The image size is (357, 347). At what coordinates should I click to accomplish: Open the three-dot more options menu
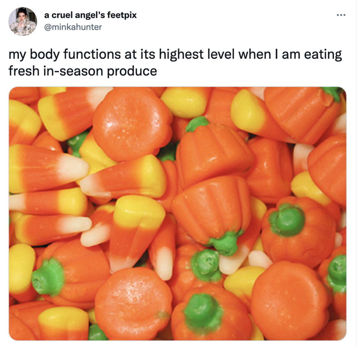(341, 15)
